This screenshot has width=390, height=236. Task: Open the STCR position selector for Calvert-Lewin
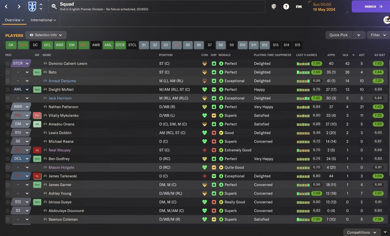[21, 64]
